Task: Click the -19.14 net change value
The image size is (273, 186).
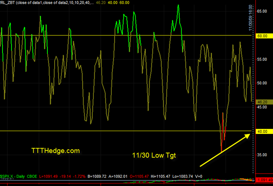Action: coord(65,177)
